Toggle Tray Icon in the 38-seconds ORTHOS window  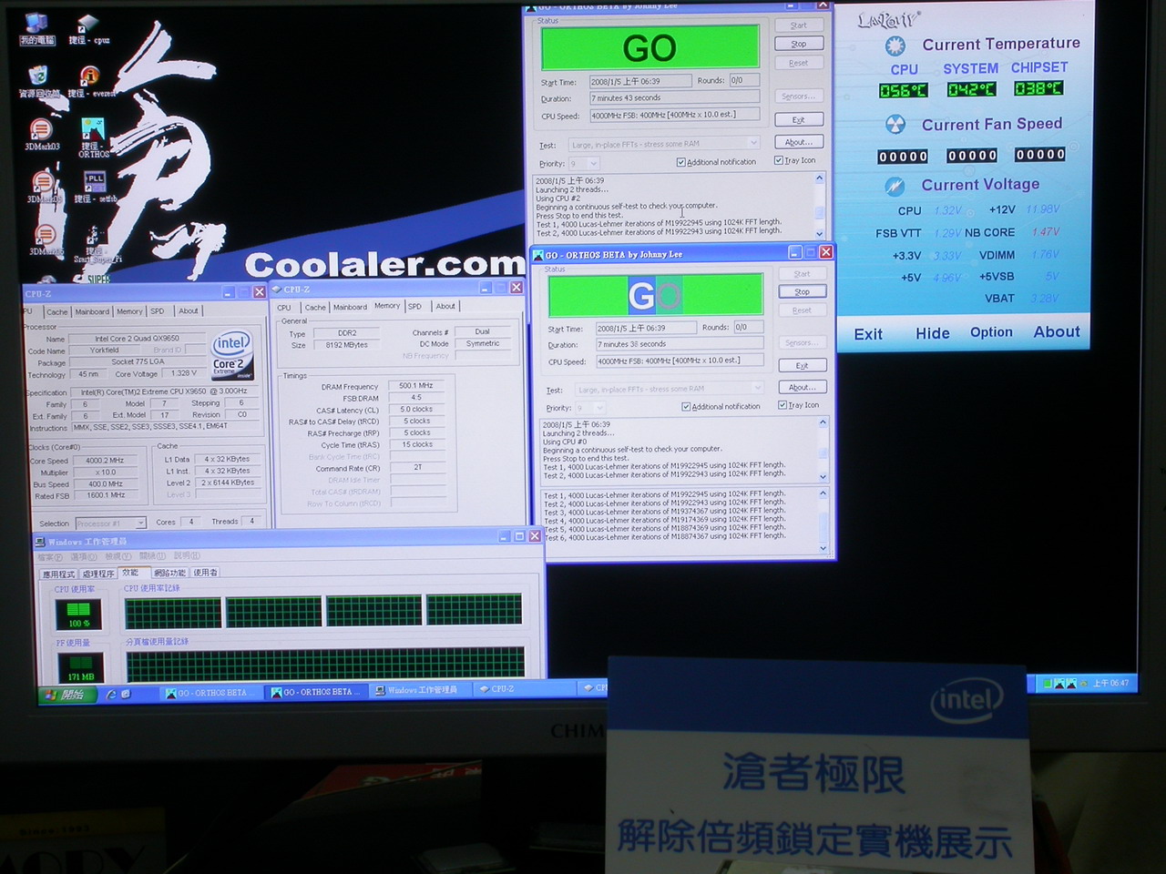(x=799, y=405)
